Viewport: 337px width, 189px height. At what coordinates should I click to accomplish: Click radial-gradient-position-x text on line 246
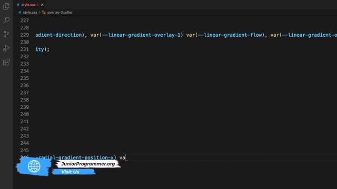pos(76,157)
